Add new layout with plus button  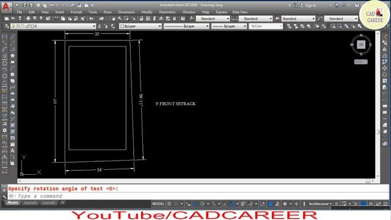62,202
